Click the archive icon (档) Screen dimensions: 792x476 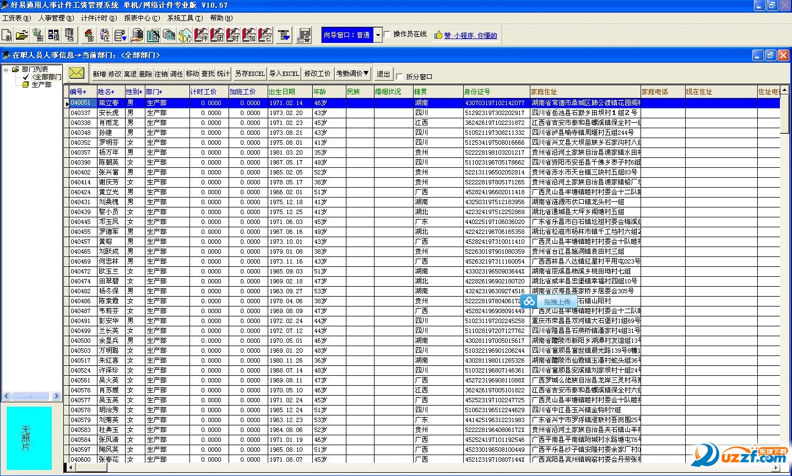(69, 35)
